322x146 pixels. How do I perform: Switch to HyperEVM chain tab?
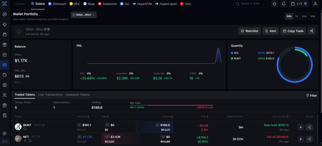(142, 4)
